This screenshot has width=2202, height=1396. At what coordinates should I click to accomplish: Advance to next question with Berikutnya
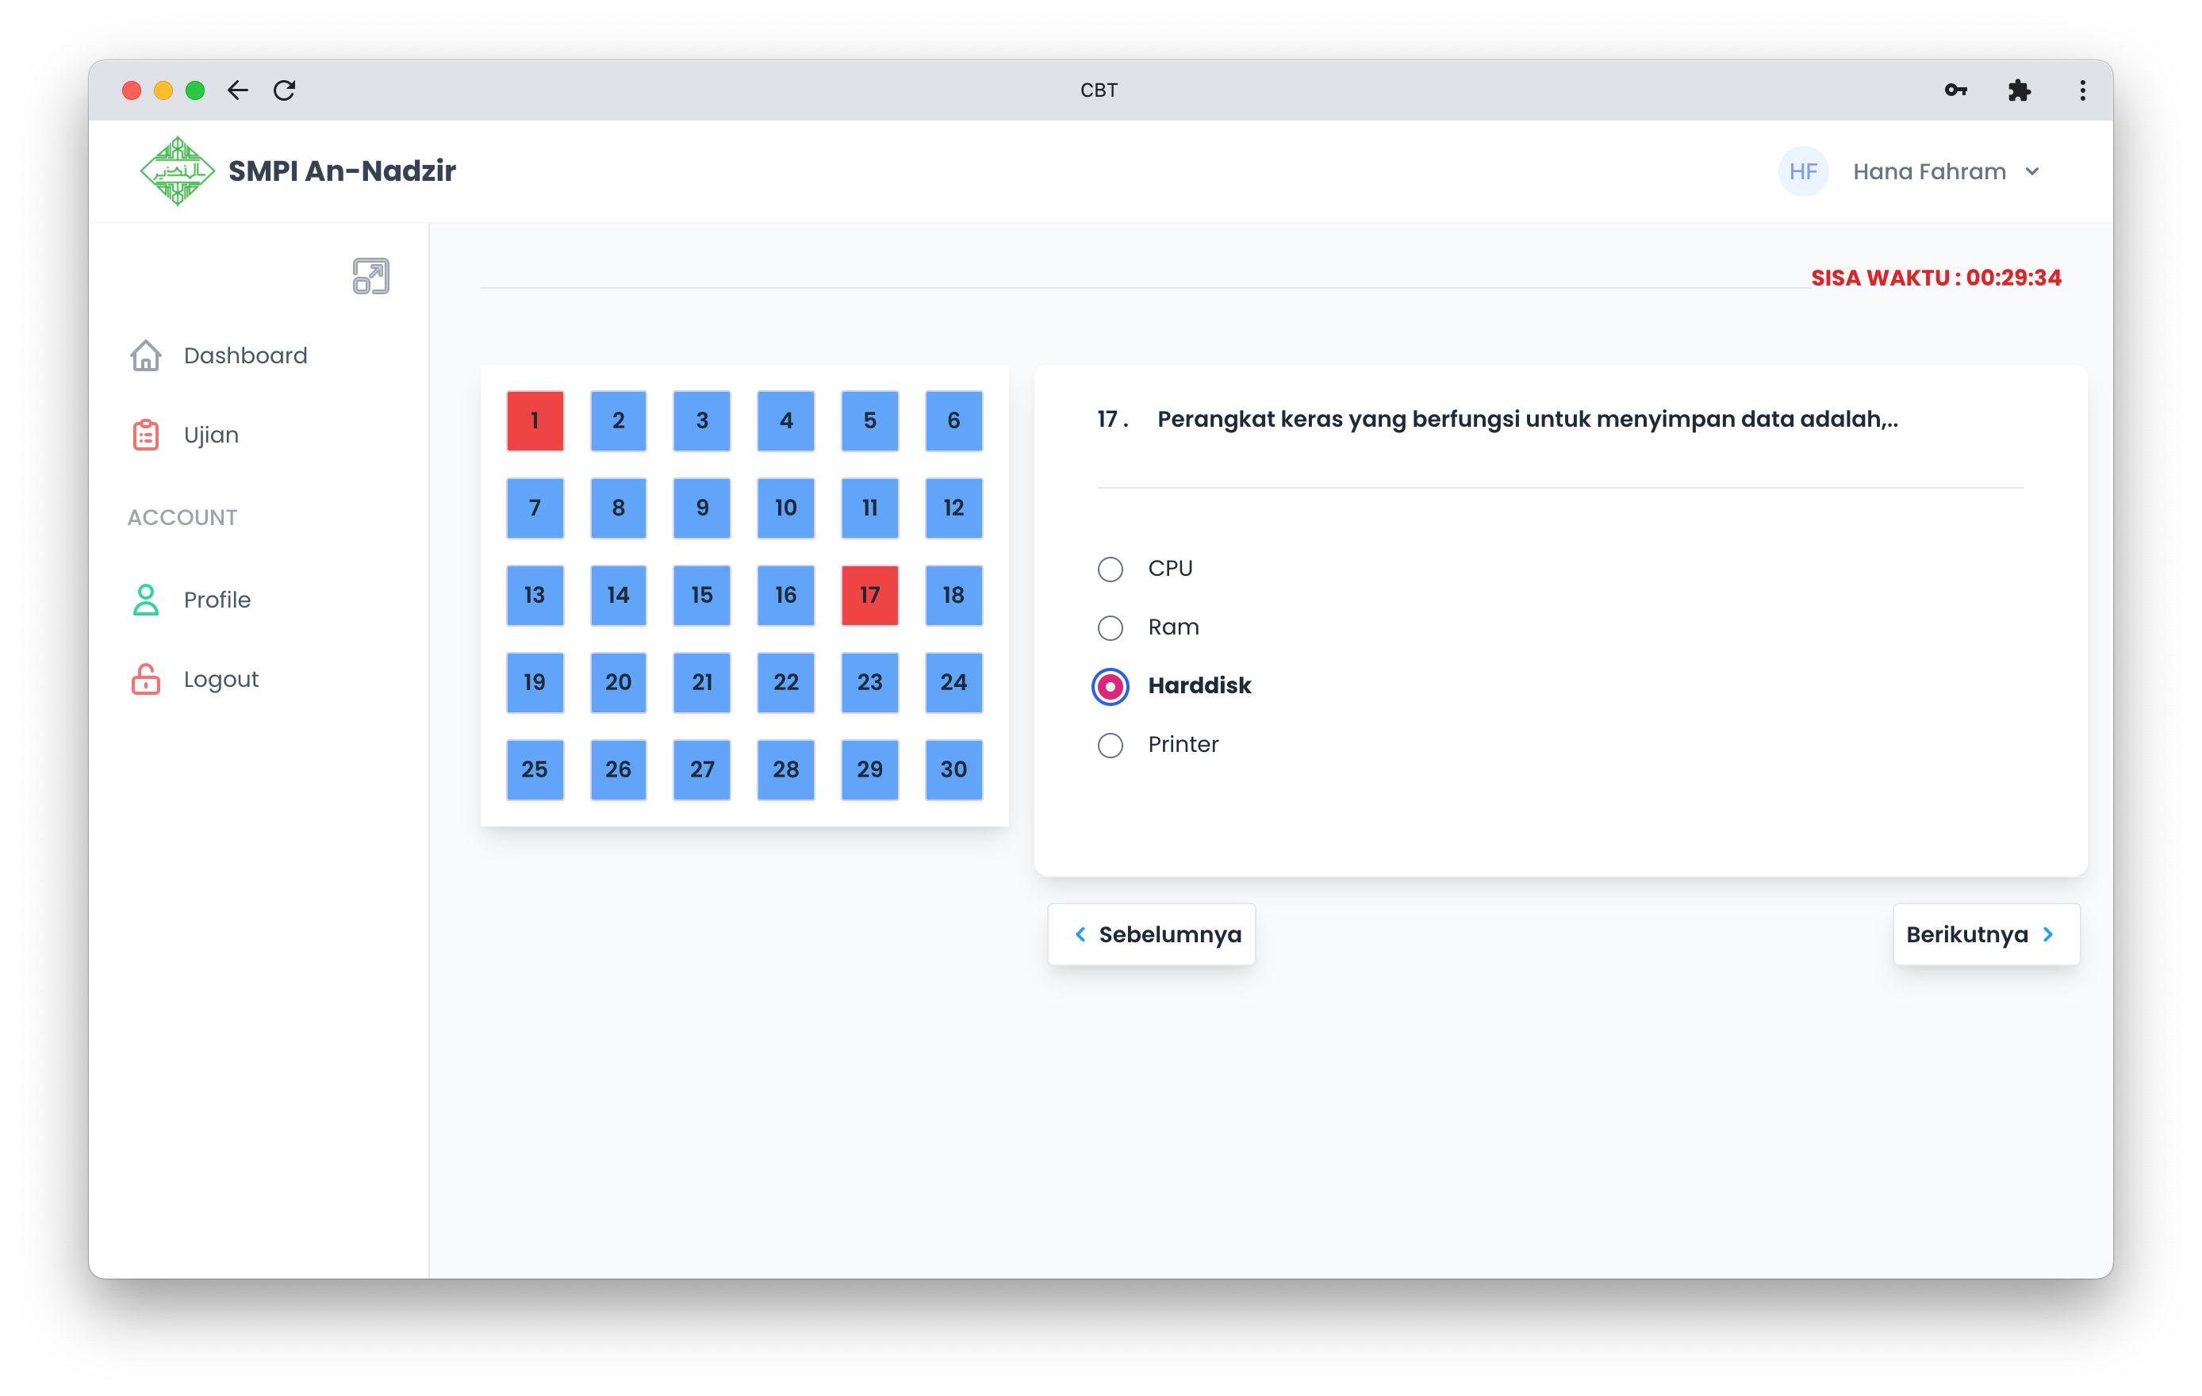click(x=1986, y=934)
